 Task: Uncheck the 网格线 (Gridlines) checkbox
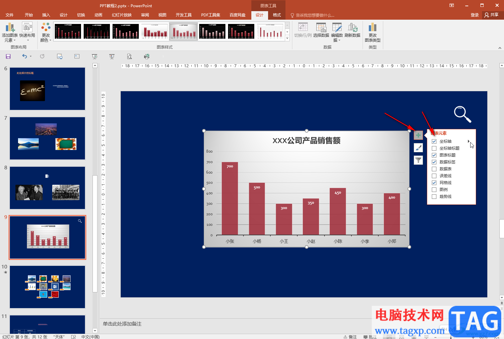[434, 183]
